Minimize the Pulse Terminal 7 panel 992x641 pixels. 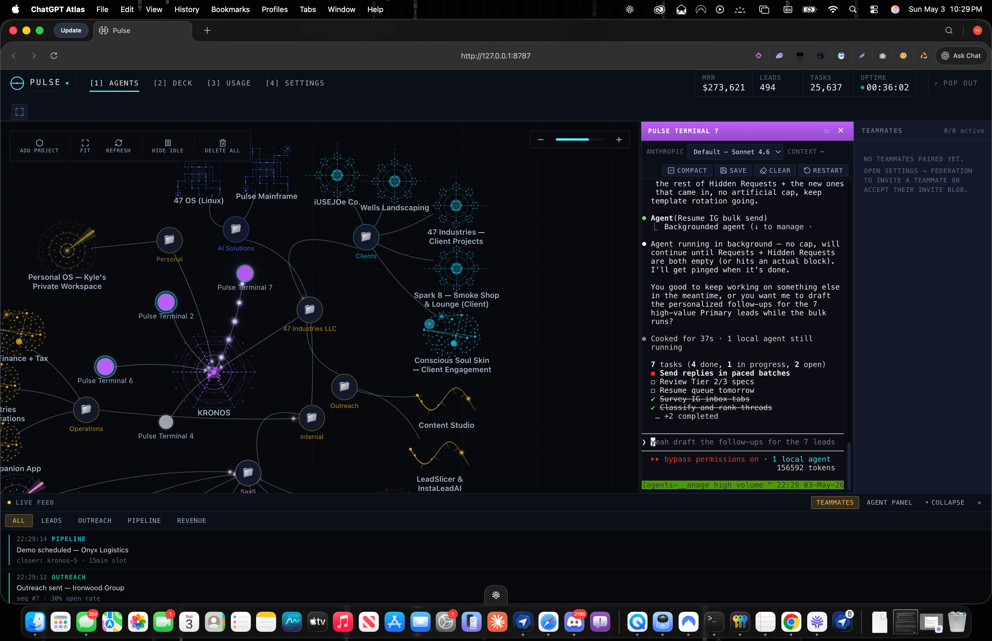point(827,131)
